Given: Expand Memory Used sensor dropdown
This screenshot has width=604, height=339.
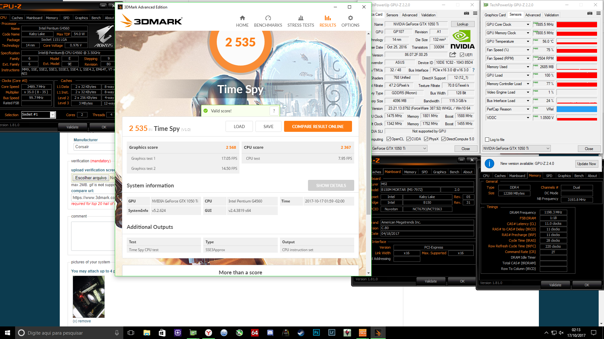Looking at the screenshot, I should click(528, 67).
